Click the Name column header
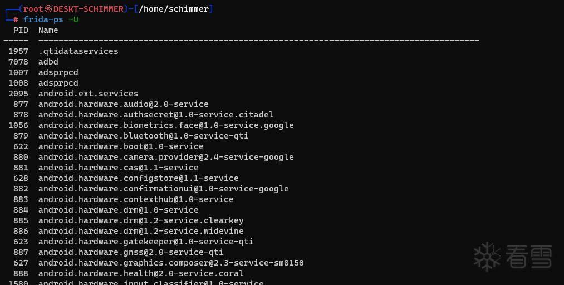Image resolution: width=564 pixels, height=285 pixels. tap(48, 30)
